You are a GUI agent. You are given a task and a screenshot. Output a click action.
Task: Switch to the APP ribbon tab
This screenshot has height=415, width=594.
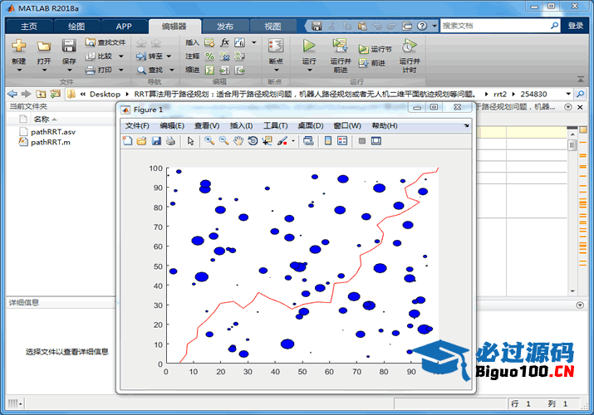click(124, 26)
